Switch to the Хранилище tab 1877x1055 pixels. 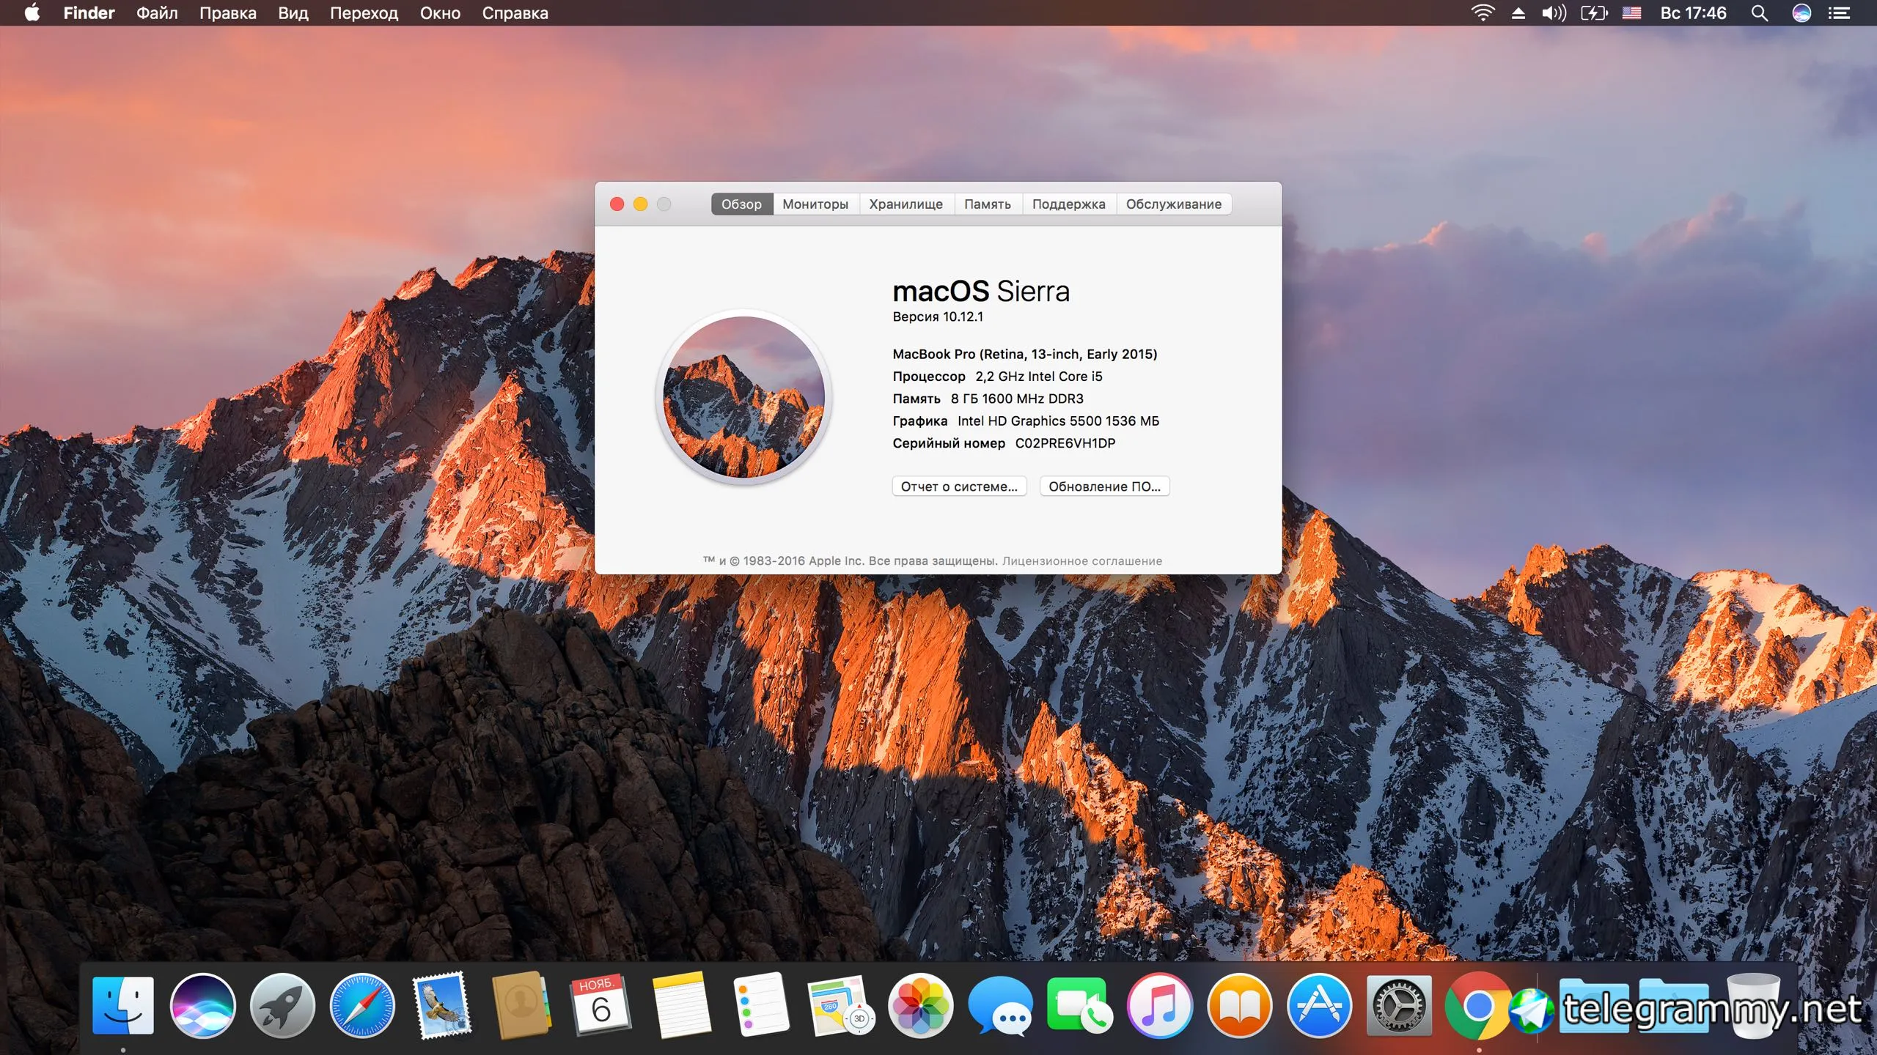[906, 204]
